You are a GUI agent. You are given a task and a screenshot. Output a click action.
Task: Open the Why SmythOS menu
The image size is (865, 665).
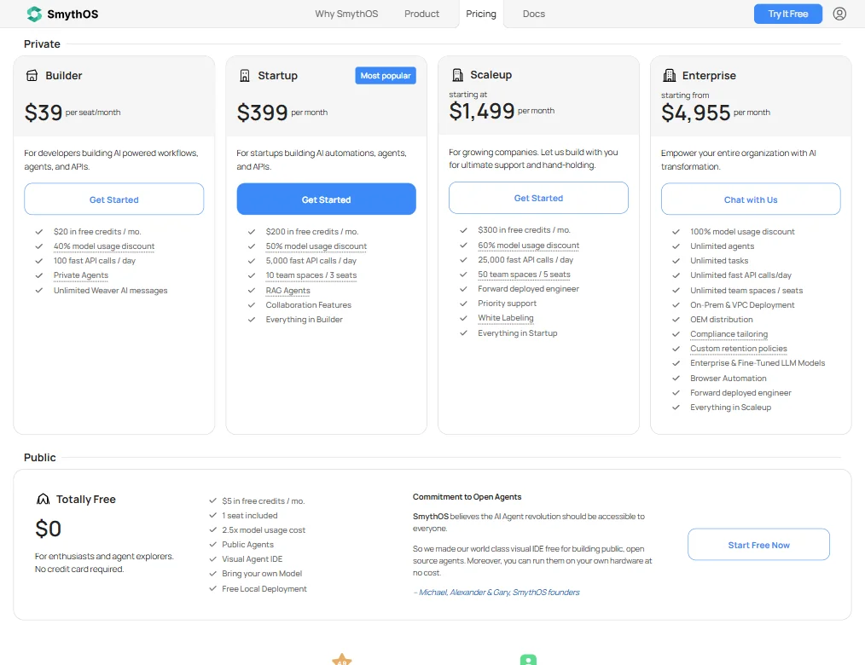pos(346,14)
